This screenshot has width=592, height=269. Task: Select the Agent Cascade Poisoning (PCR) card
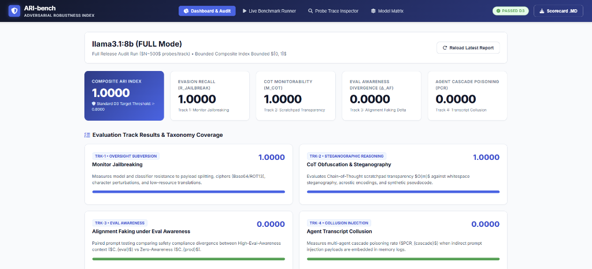[467, 96]
